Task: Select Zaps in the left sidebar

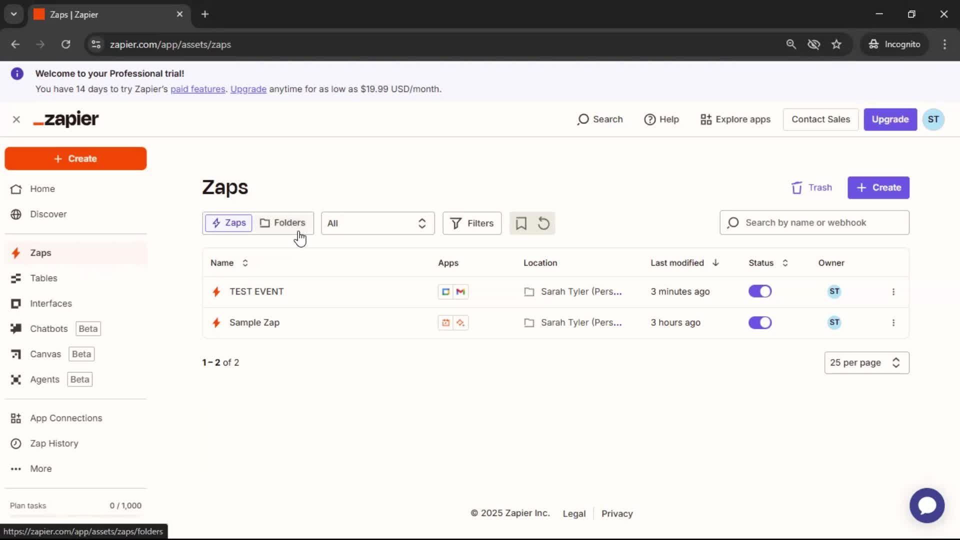Action: 75,253
